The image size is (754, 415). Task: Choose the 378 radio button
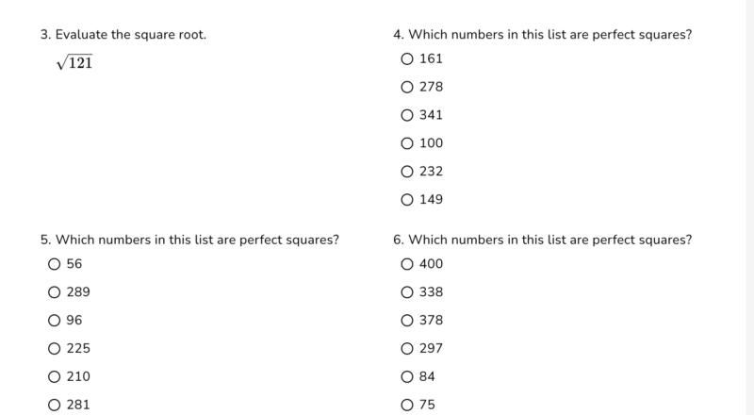pyautogui.click(x=407, y=321)
